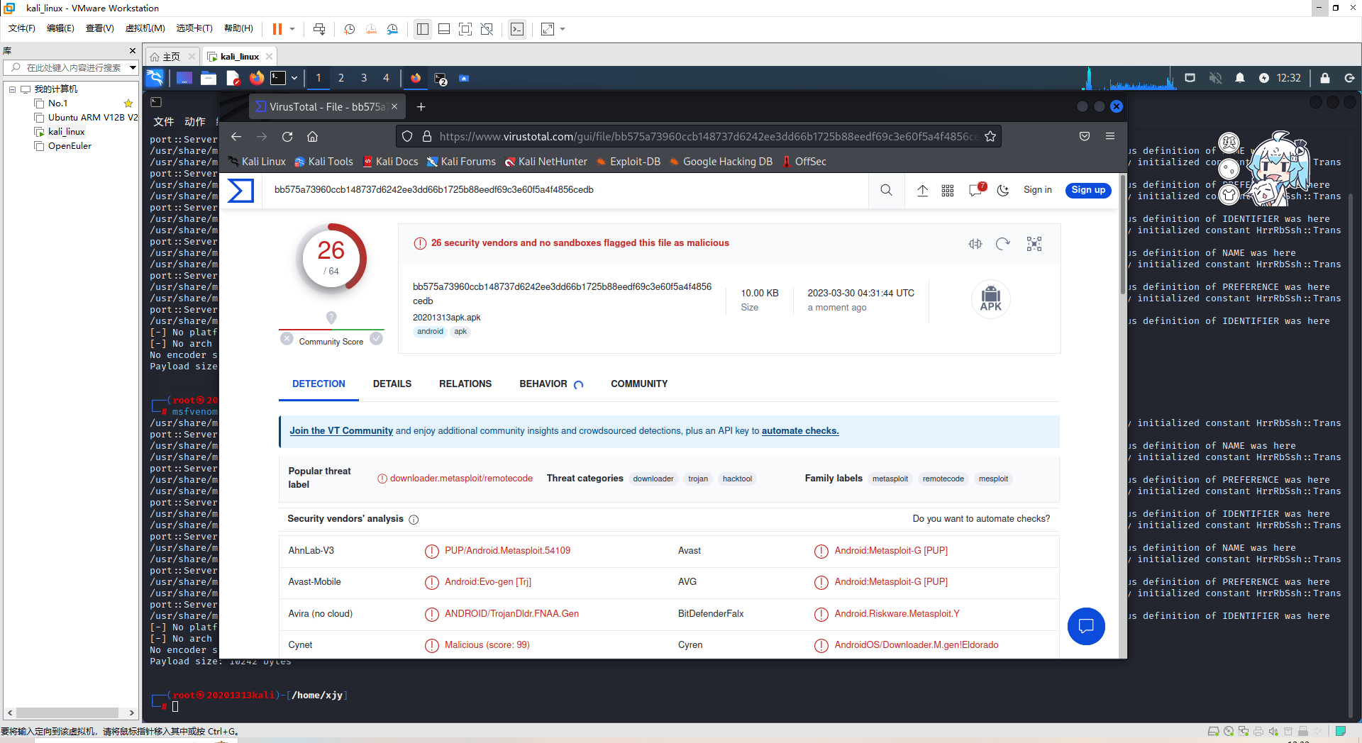
Task: Open the 帮助(H) menu
Action: click(x=238, y=28)
